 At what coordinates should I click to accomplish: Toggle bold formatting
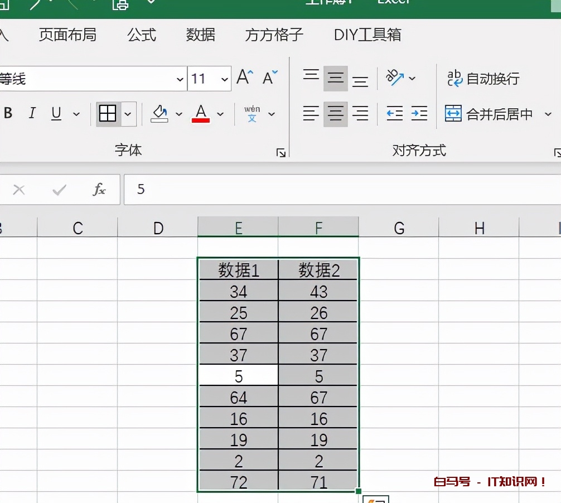8,114
